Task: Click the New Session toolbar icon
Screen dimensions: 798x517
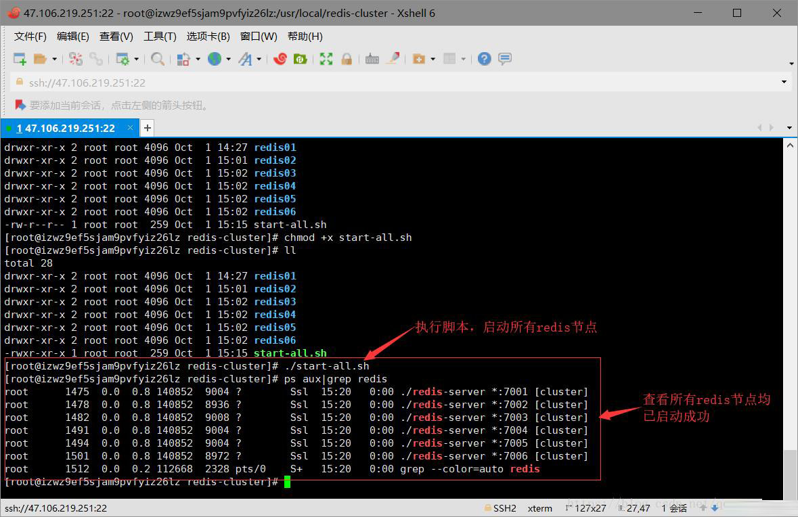Action: click(20, 59)
